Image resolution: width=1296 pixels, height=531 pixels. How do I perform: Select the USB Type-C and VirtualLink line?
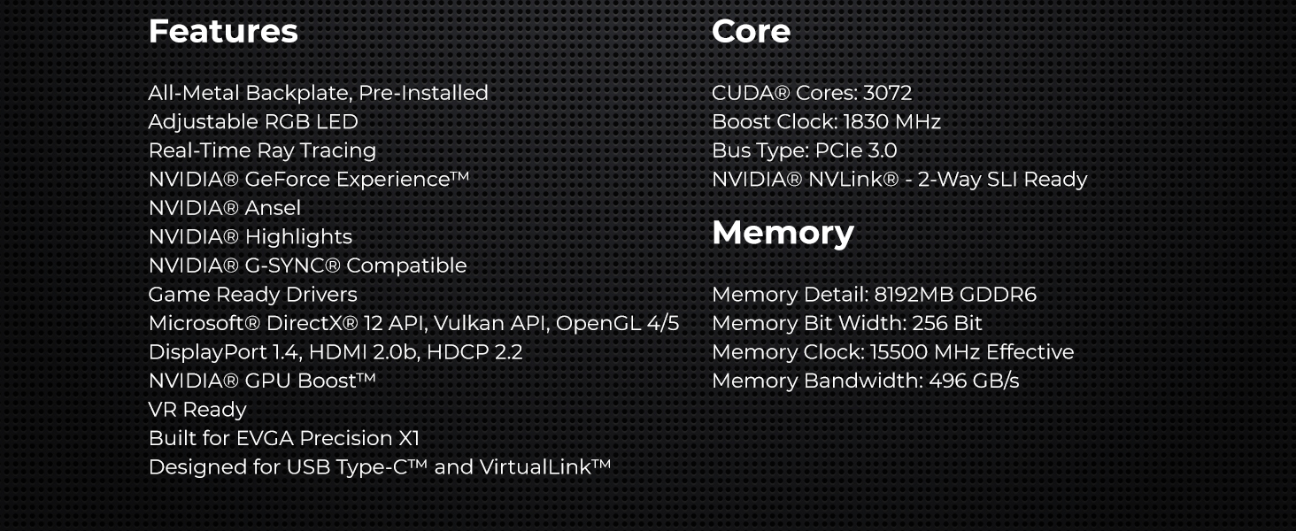click(380, 467)
